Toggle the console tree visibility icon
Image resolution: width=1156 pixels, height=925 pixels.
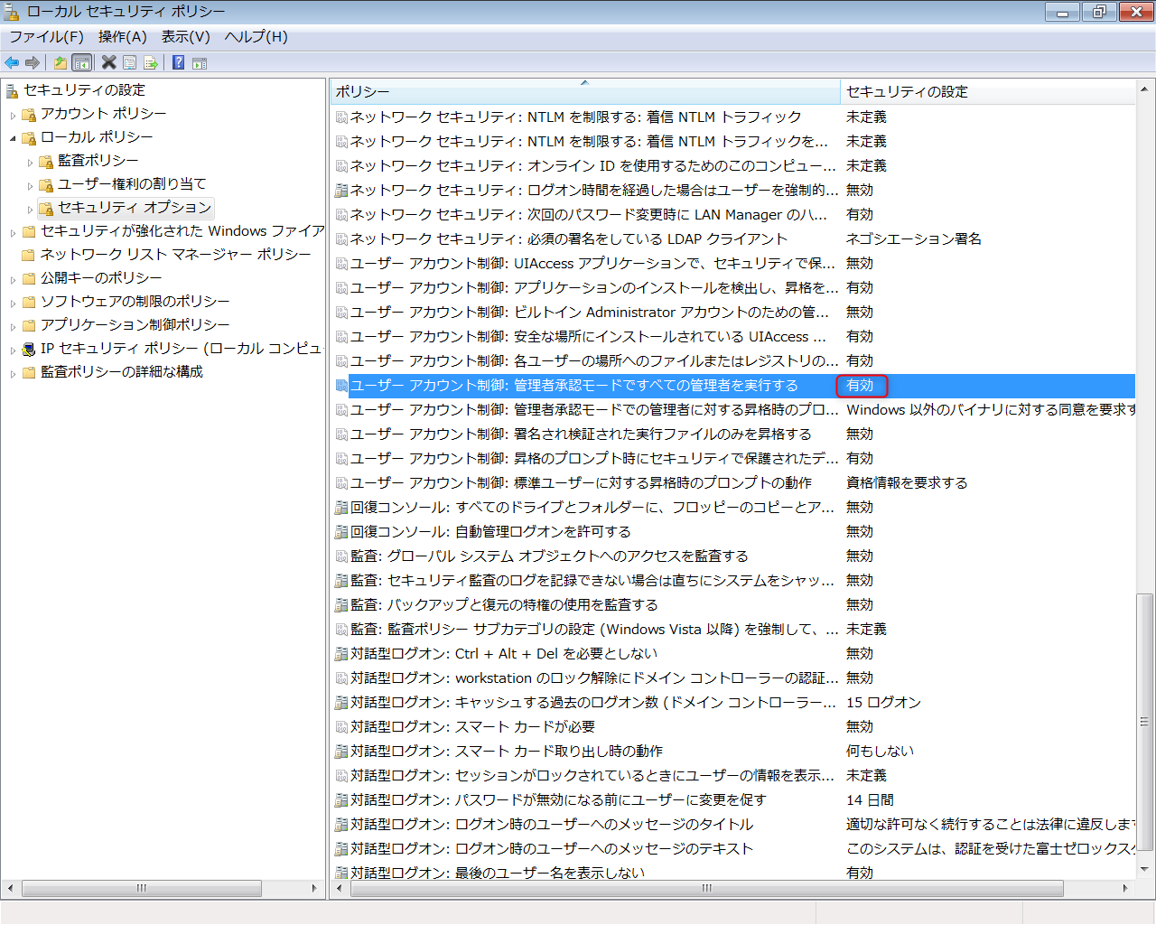tap(80, 62)
